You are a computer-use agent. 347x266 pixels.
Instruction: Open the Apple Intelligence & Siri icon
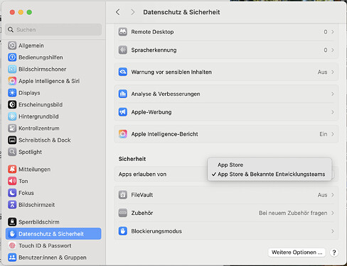tap(12, 81)
